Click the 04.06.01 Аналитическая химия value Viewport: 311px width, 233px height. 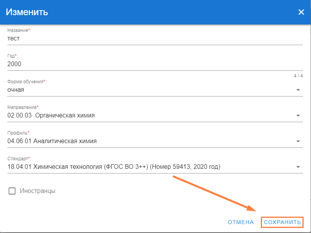pyautogui.click(x=52, y=141)
